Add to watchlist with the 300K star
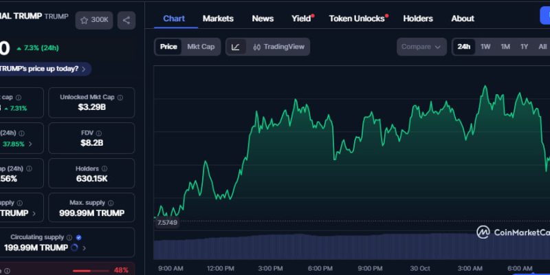Screen dimensions: 550x275 tap(94, 20)
